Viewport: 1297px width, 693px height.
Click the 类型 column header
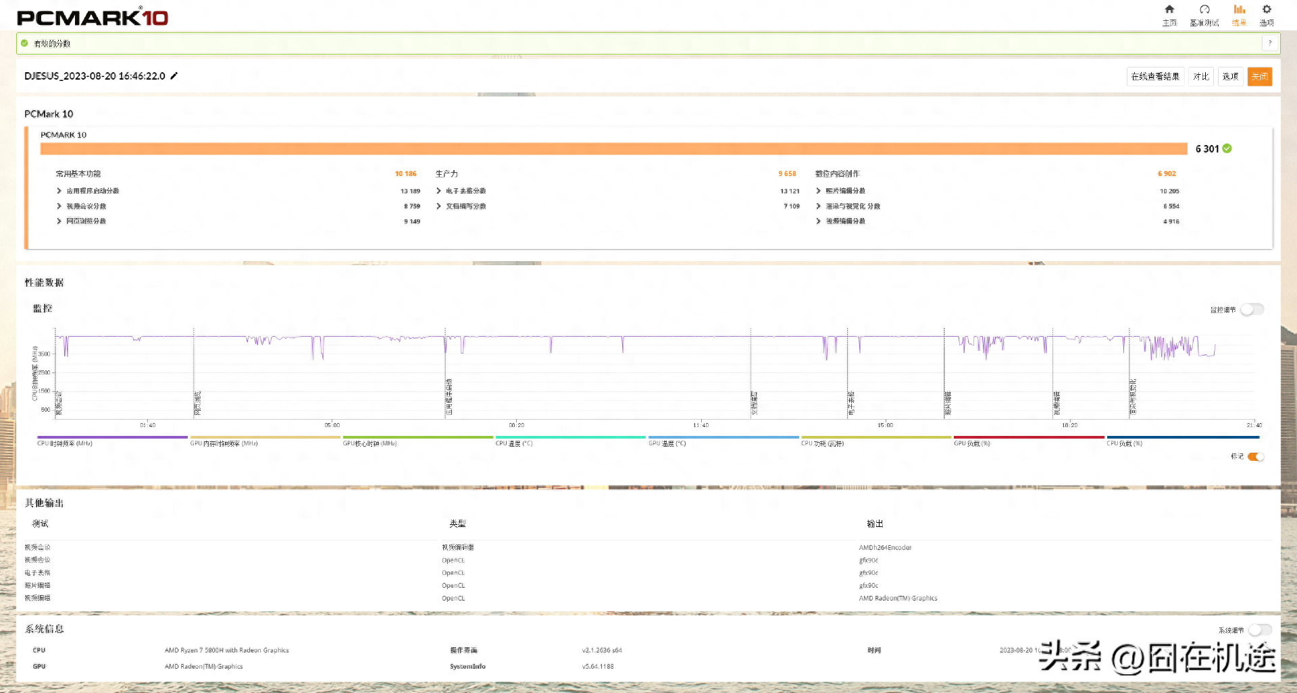tap(457, 524)
